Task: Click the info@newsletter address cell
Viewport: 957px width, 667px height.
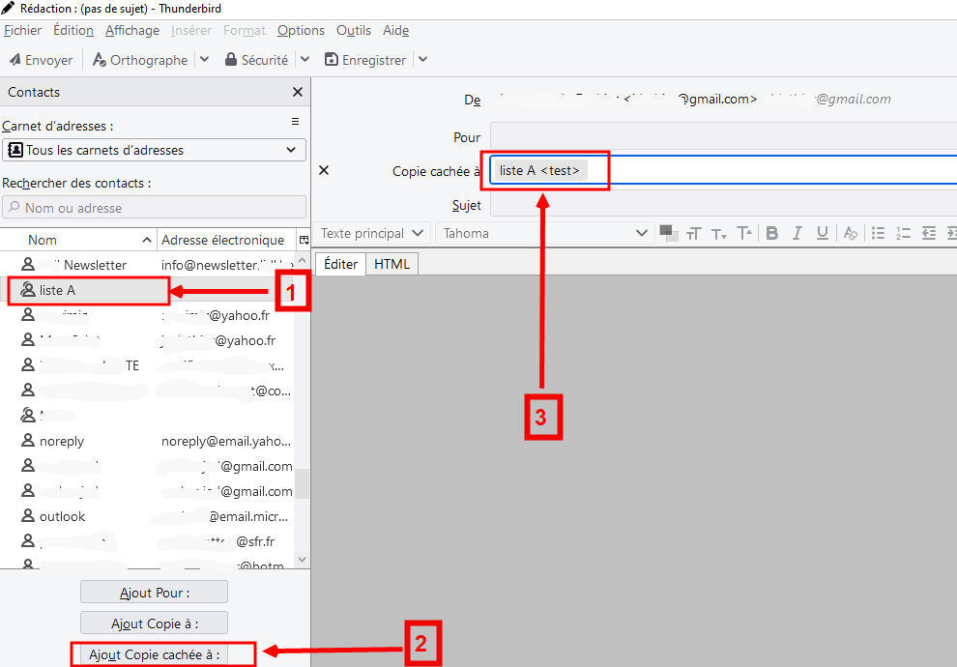Action: (226, 265)
